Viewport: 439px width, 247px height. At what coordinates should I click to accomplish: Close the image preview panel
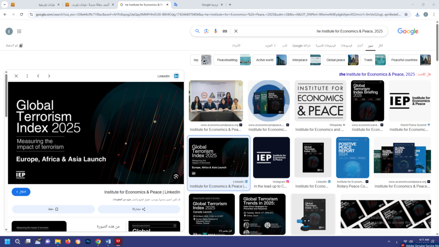(16, 76)
